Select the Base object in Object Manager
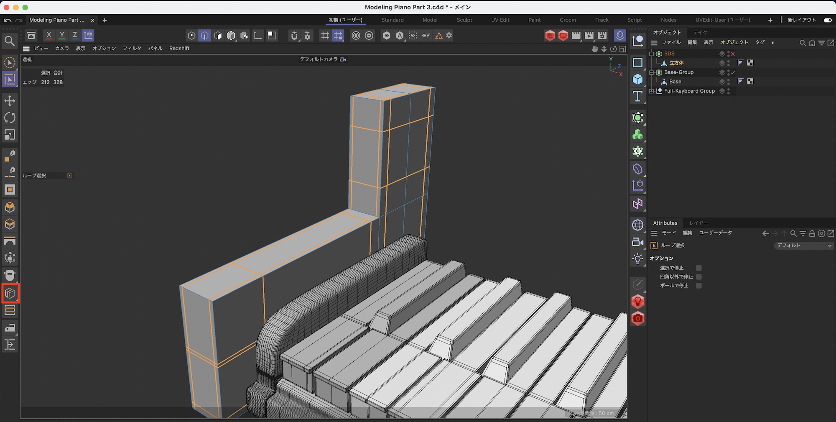The image size is (836, 422). point(675,82)
